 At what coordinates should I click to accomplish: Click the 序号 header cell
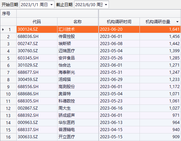point(8,14)
